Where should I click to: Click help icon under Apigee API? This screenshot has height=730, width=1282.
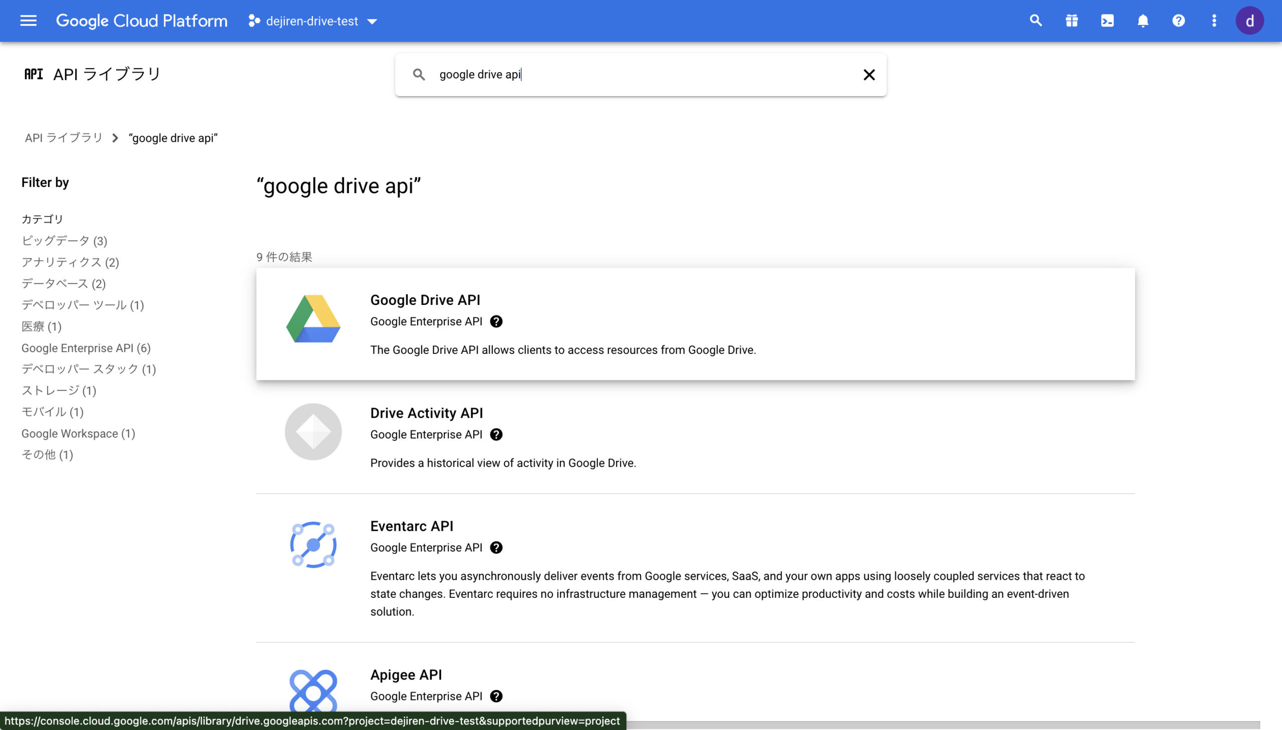tap(496, 696)
